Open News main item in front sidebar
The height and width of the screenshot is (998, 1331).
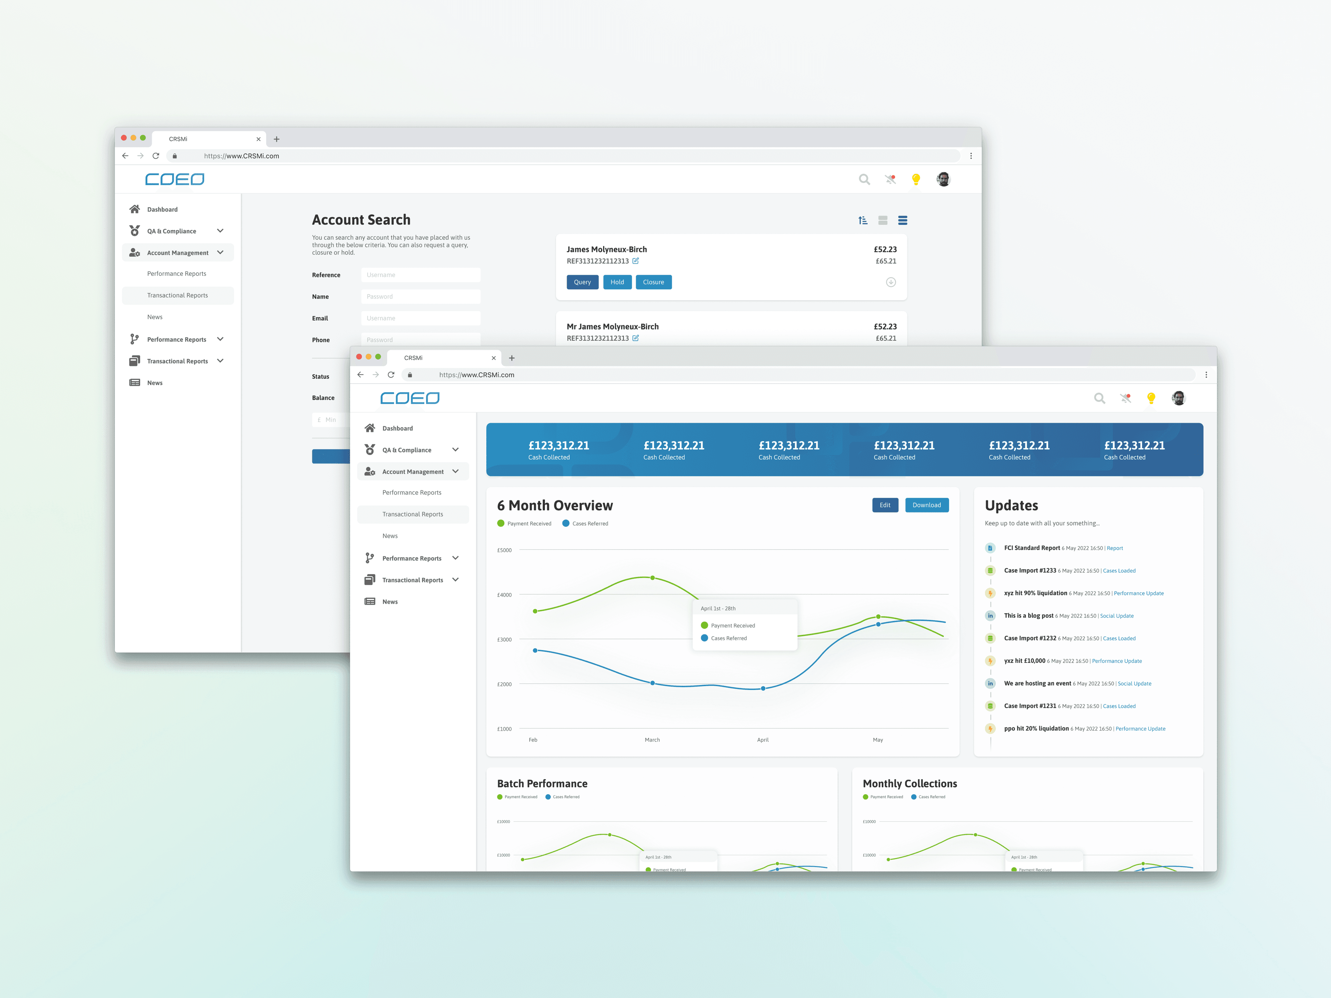point(389,602)
